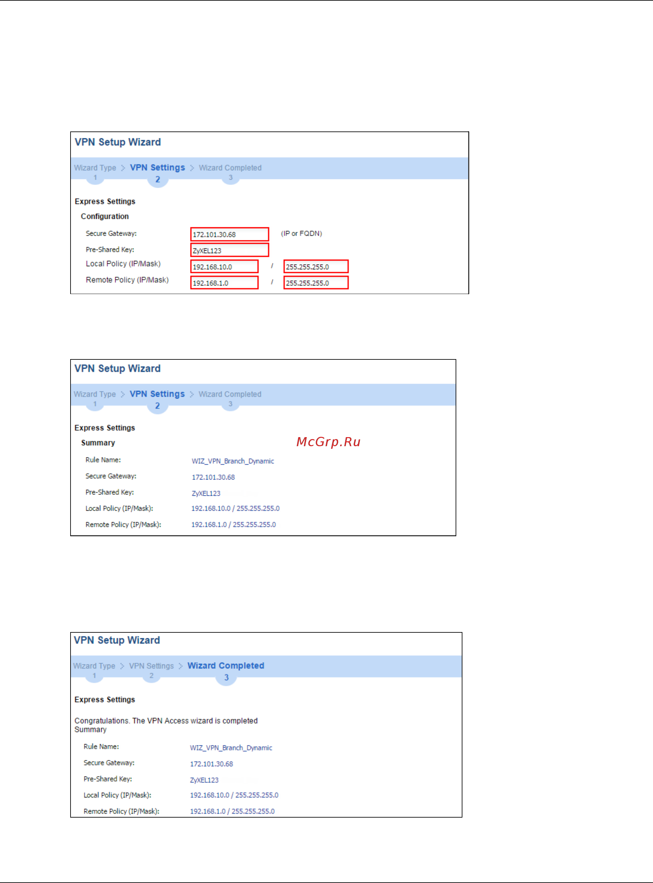Select Wizard Type step in Summary wizard
Screen dimensions: 653x883
94,394
